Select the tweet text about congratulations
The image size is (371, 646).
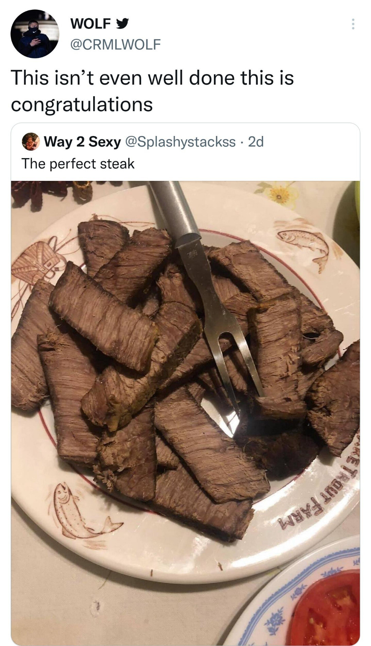(152, 91)
